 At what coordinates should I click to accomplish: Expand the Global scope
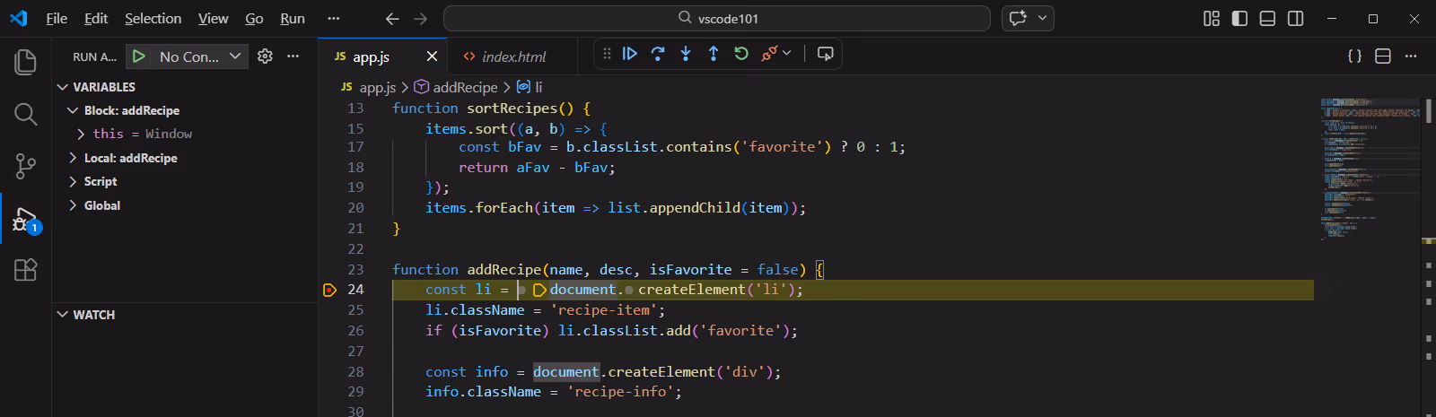click(73, 205)
